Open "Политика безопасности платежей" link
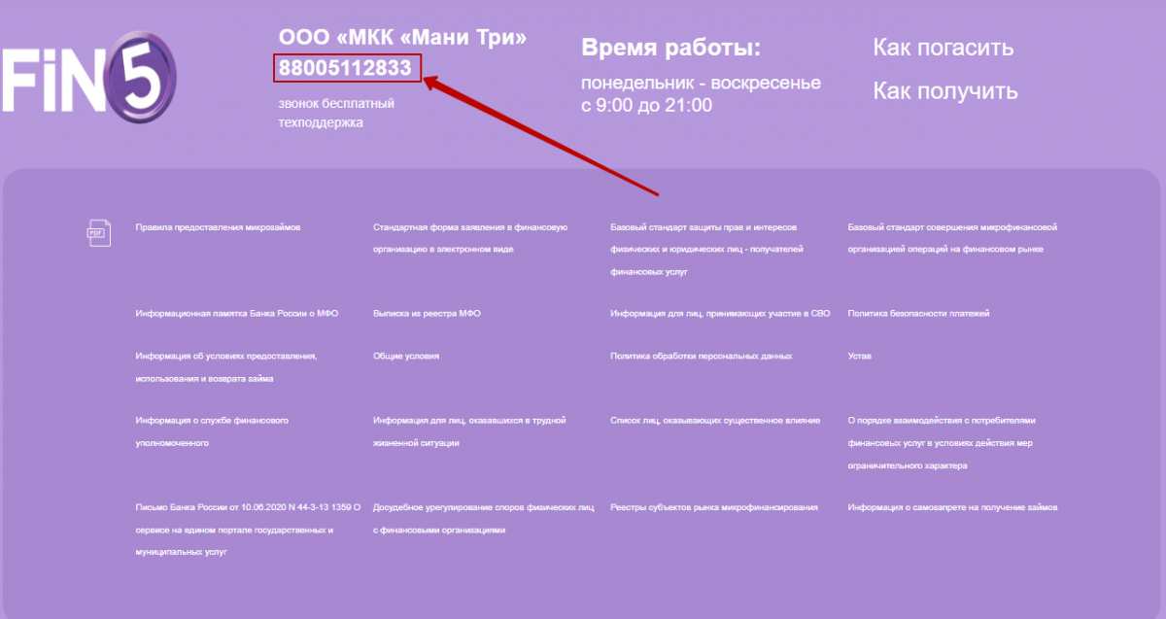 (x=918, y=314)
